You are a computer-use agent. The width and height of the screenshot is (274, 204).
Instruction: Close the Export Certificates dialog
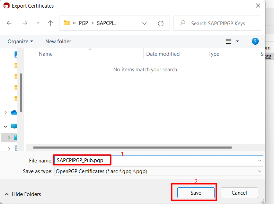tap(258, 6)
